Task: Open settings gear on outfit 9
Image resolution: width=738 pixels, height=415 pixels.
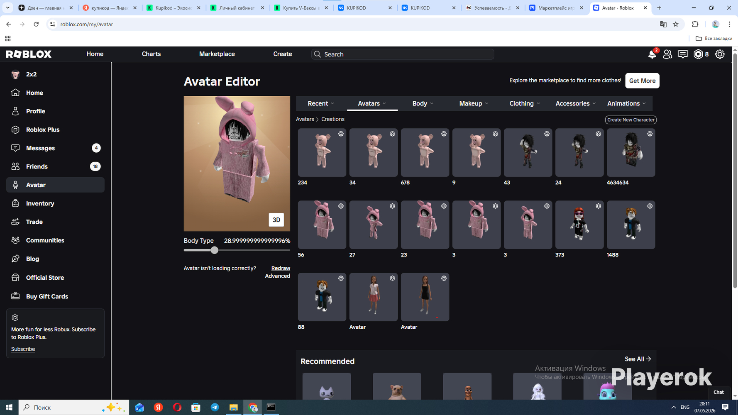Action: coord(495,134)
